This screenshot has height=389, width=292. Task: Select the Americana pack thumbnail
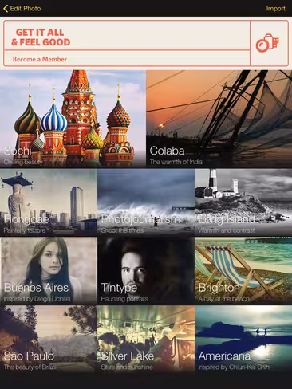[243, 339]
